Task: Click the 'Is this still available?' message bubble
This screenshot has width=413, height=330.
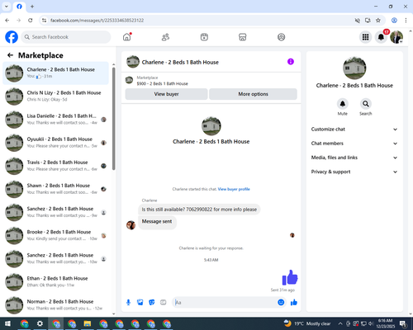Action: click(x=199, y=210)
